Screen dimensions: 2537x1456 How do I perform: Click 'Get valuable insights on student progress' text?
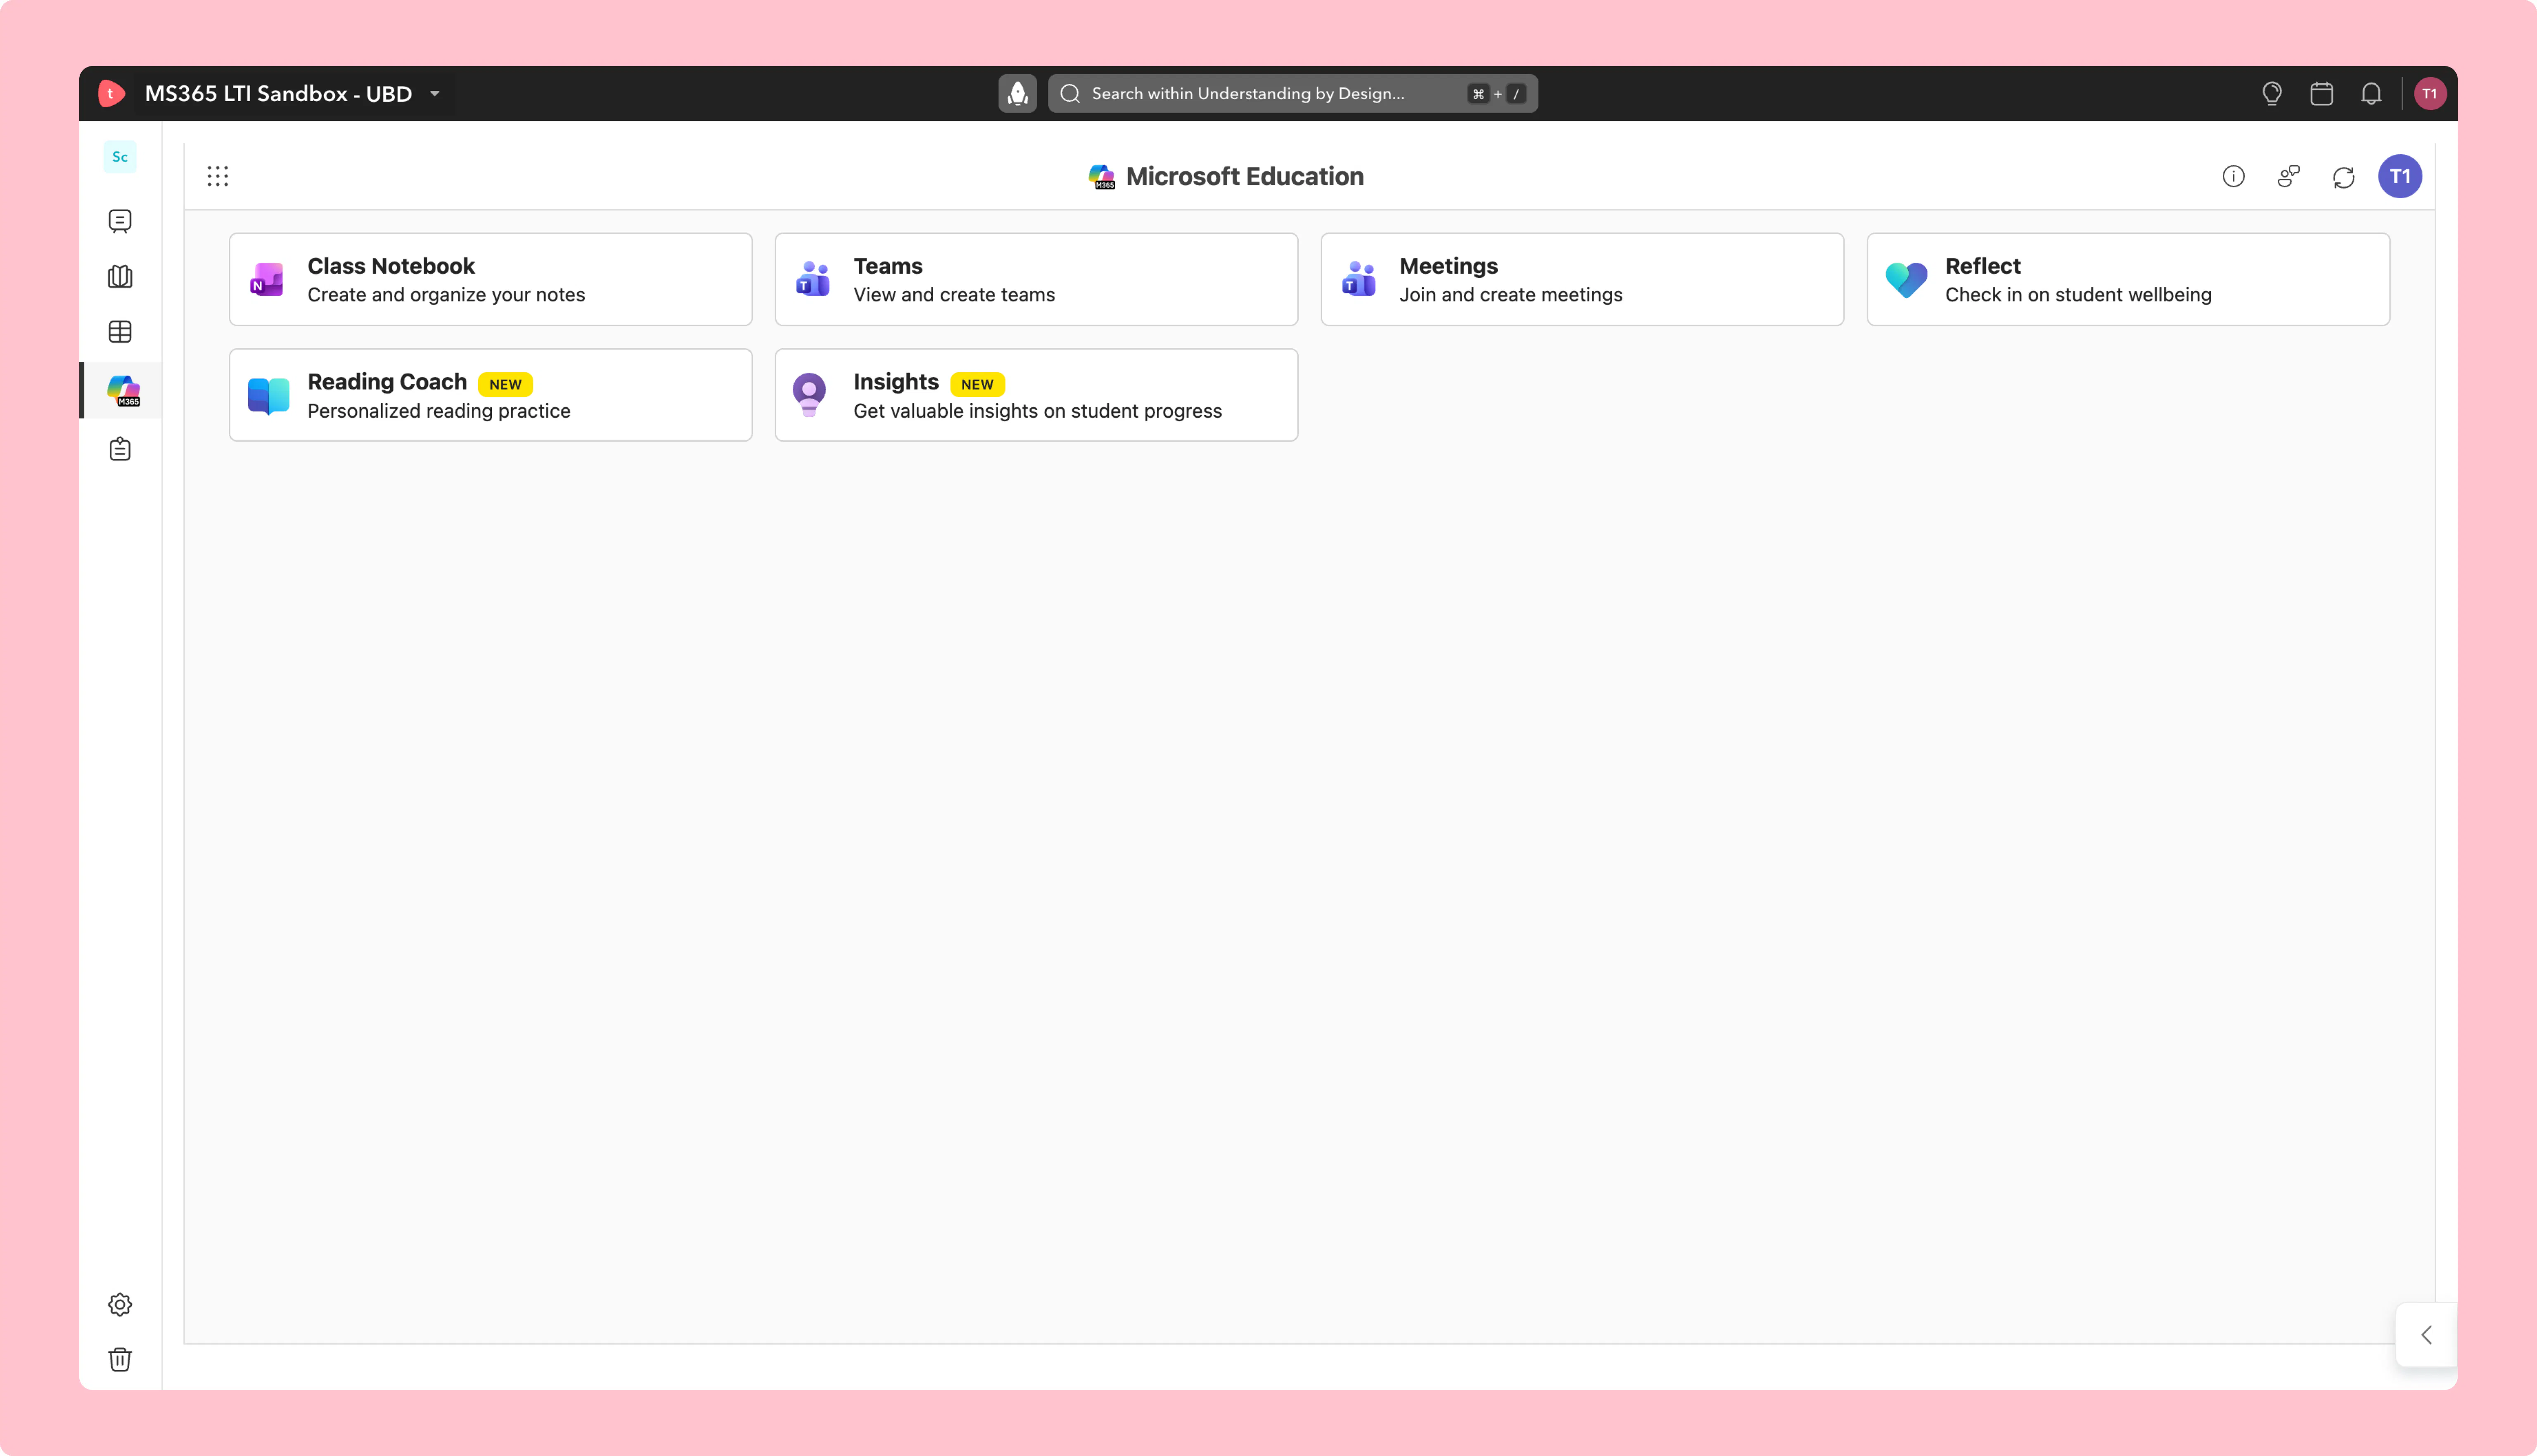pos(1037,411)
